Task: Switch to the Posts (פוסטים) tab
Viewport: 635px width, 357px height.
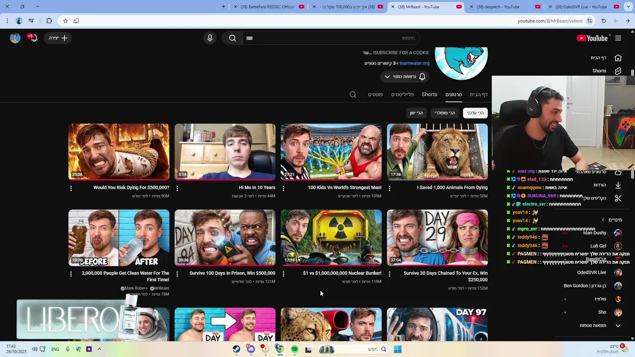Action: (375, 94)
